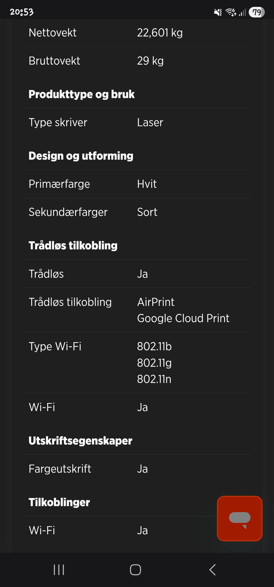The width and height of the screenshot is (274, 587).
Task: Tap the Google Cloud Print value
Action: tap(183, 318)
